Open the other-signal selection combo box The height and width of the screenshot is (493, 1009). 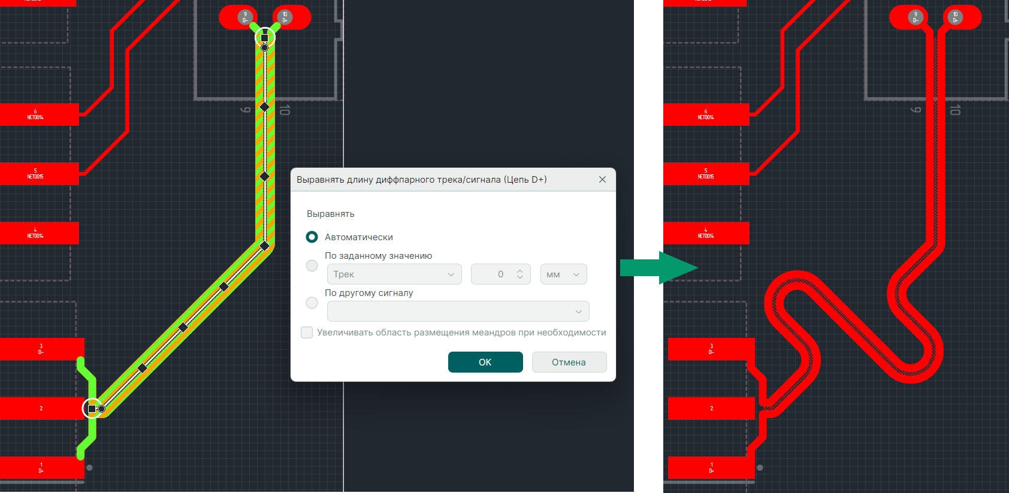point(458,311)
